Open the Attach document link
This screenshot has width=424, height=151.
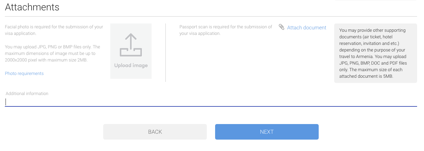tap(307, 28)
